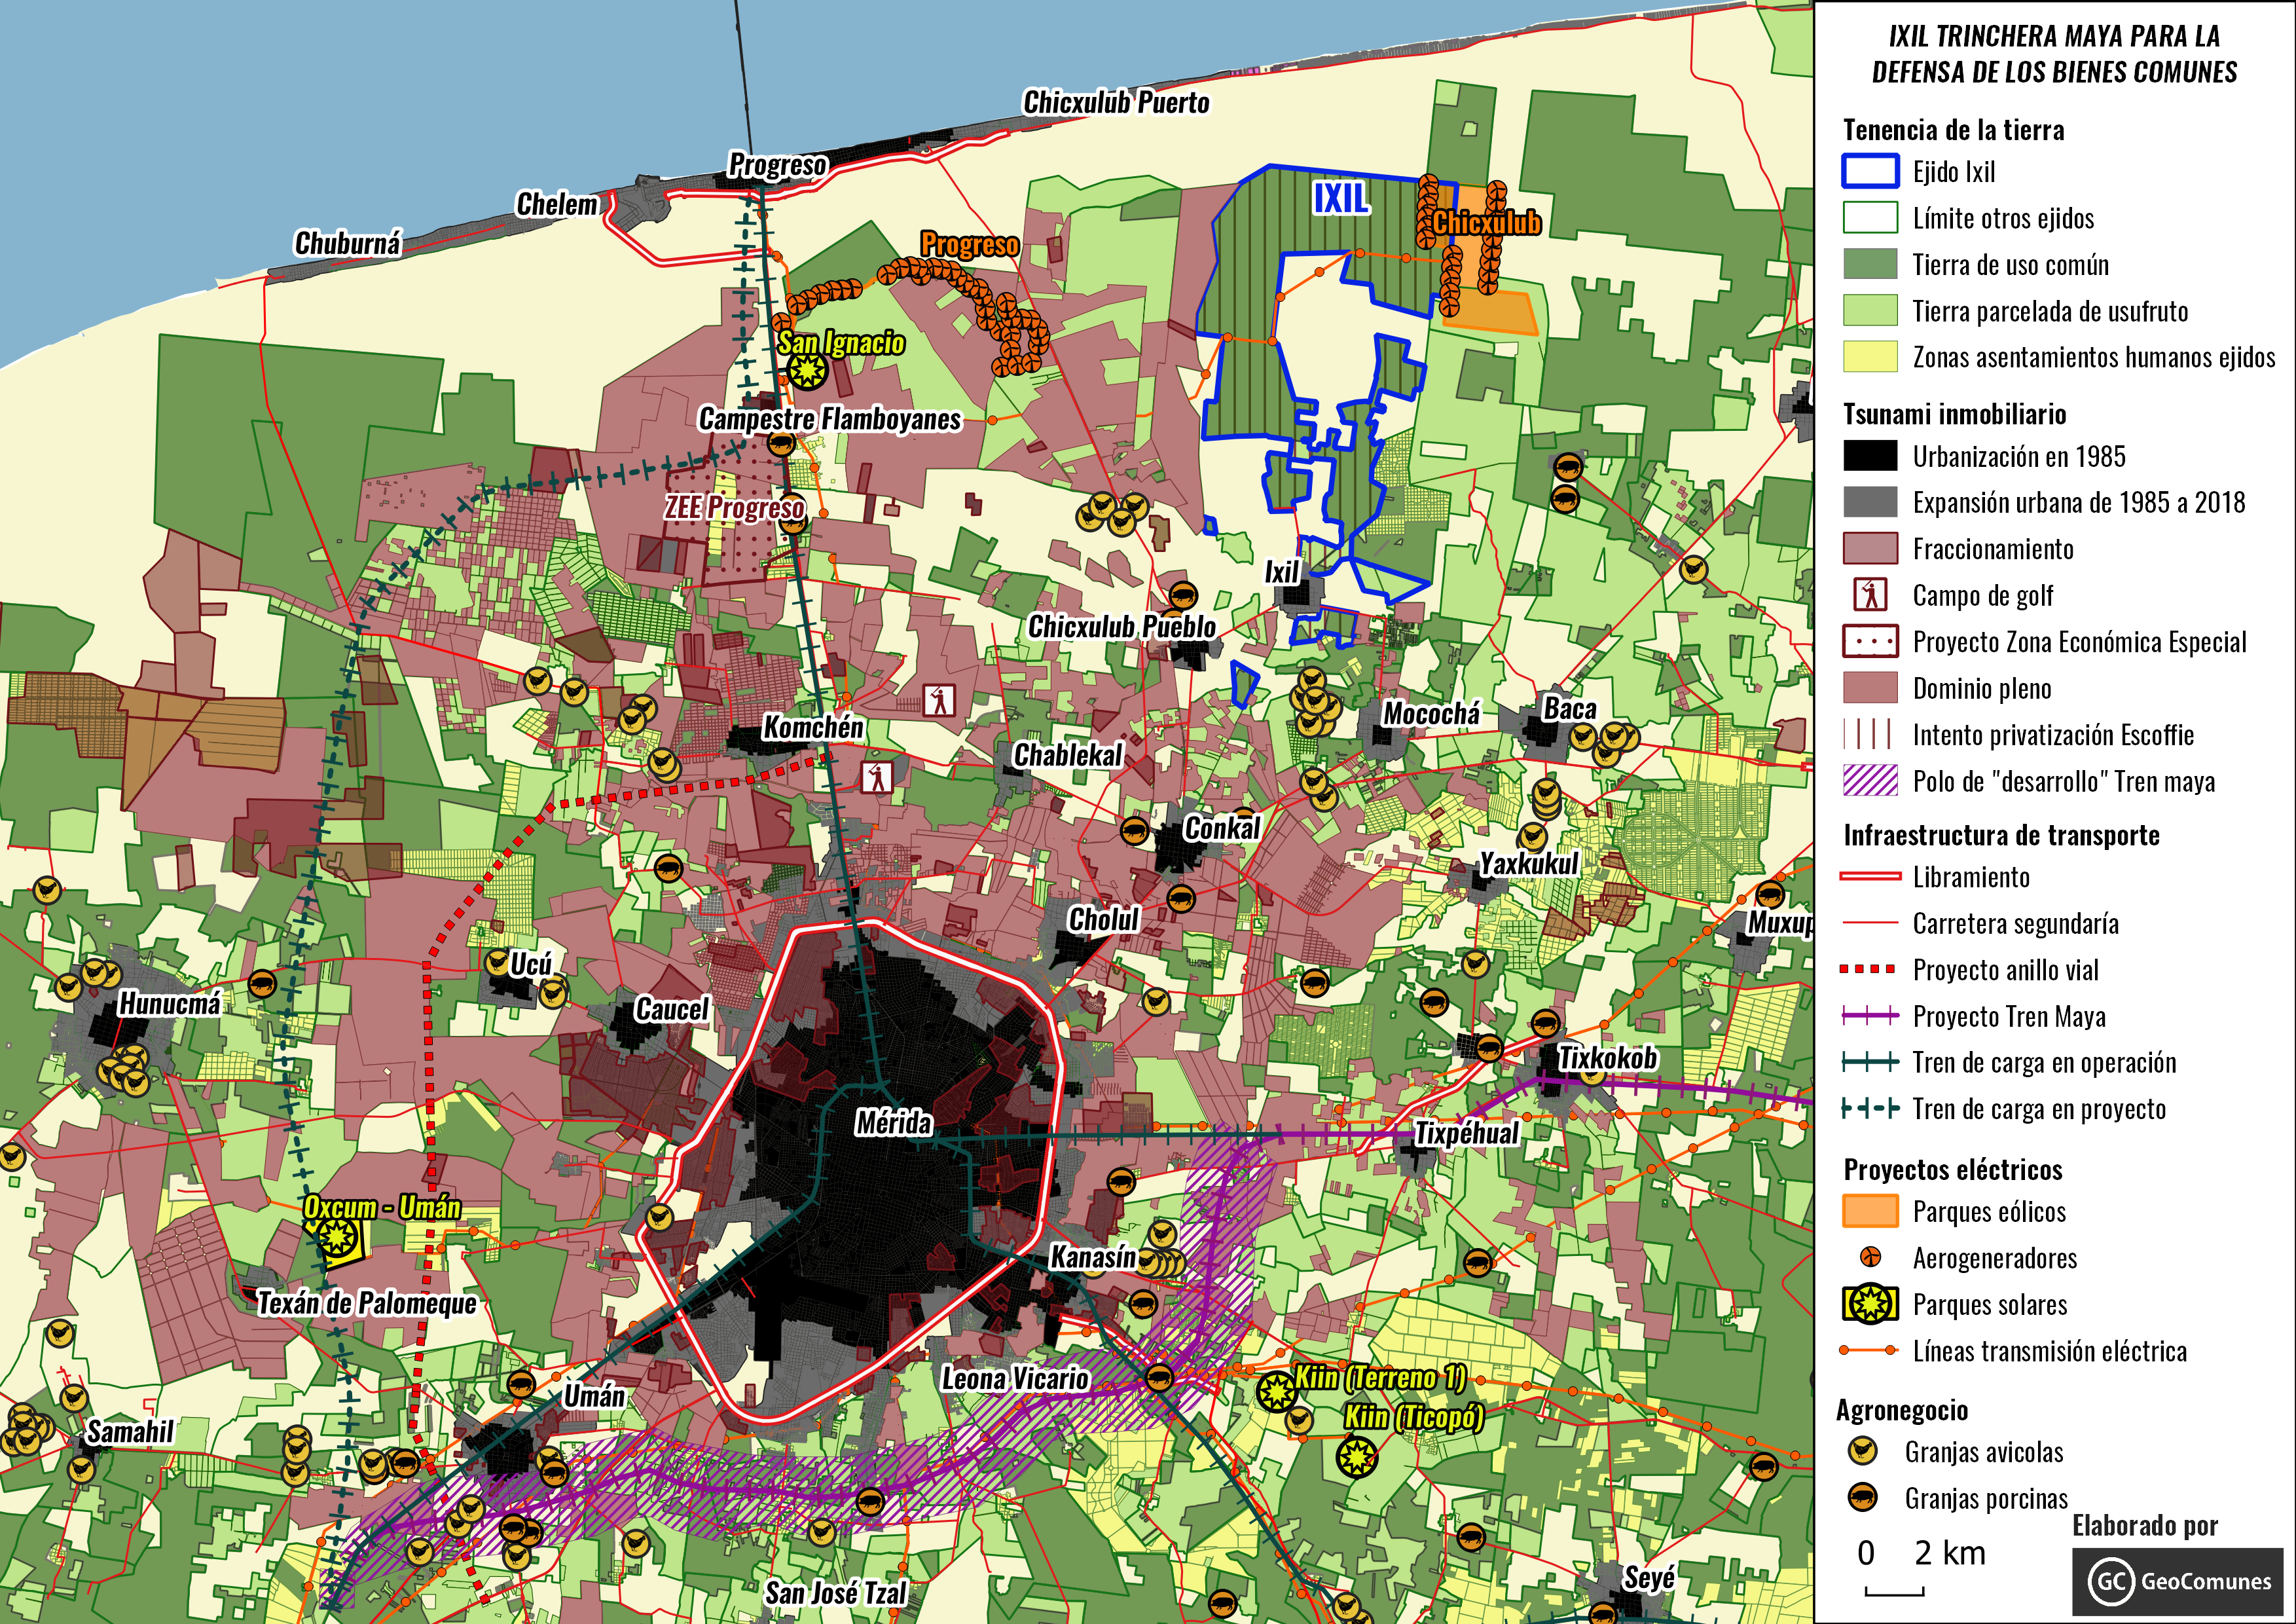Click the Campo de golf legend icon
Viewport: 2296px width, 1624px height.
[x=1870, y=595]
